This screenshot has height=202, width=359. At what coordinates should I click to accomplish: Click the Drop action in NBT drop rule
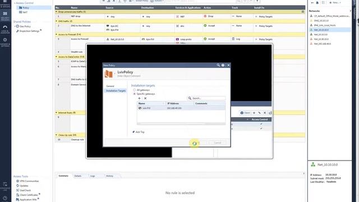pos(209,16)
